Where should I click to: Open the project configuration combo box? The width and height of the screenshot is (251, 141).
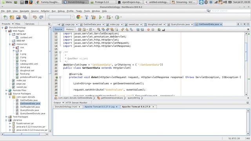point(61,17)
